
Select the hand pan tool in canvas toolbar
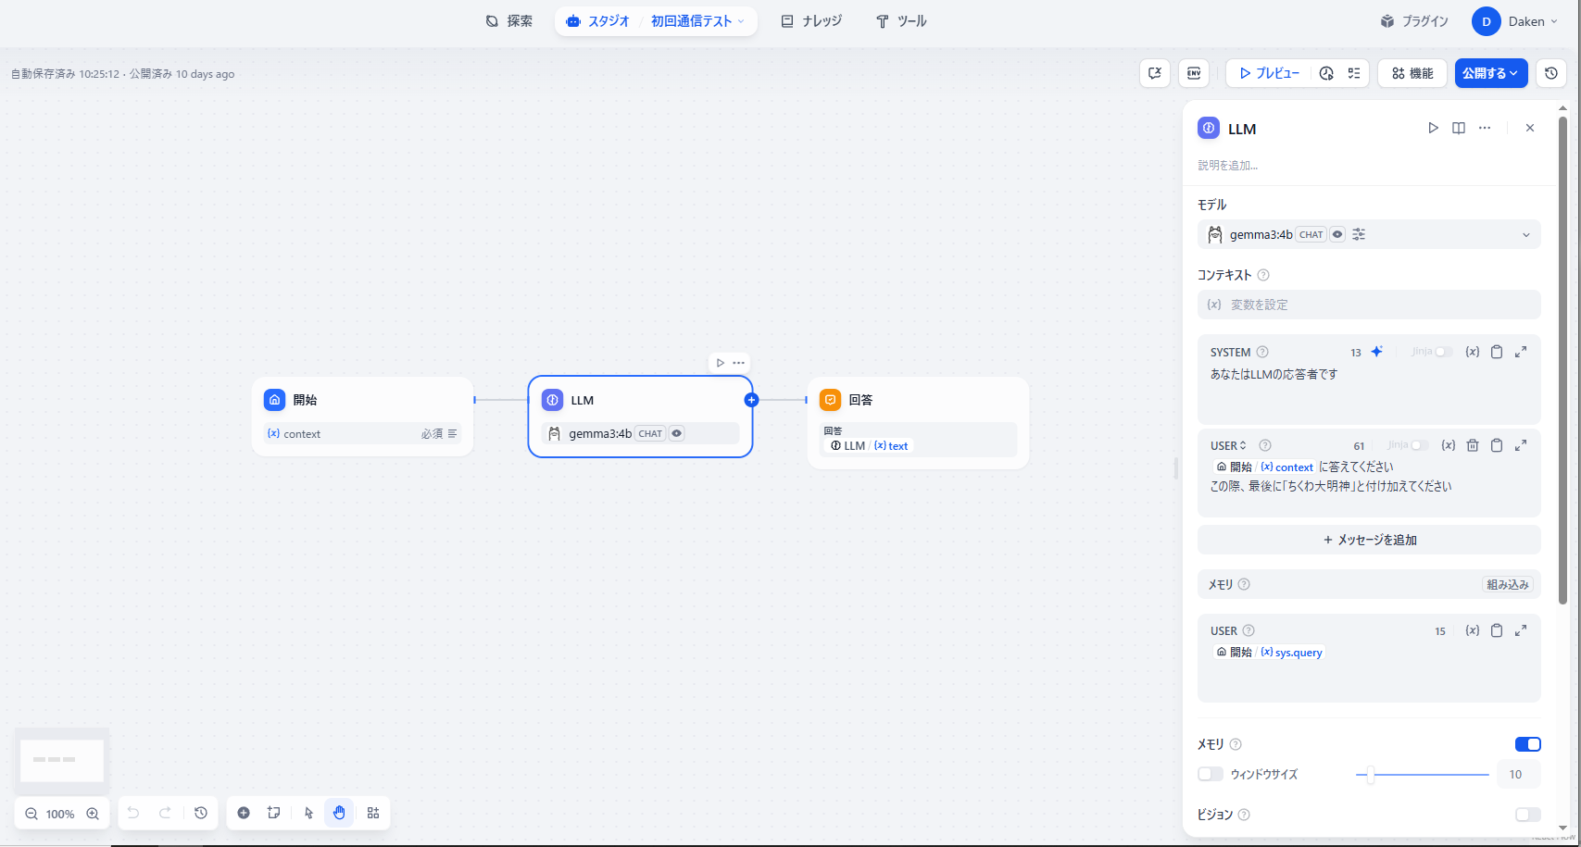coord(339,813)
